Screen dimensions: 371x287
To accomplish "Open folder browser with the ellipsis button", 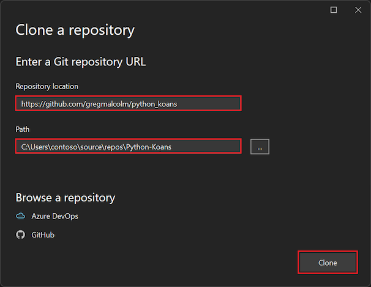I will 260,147.
